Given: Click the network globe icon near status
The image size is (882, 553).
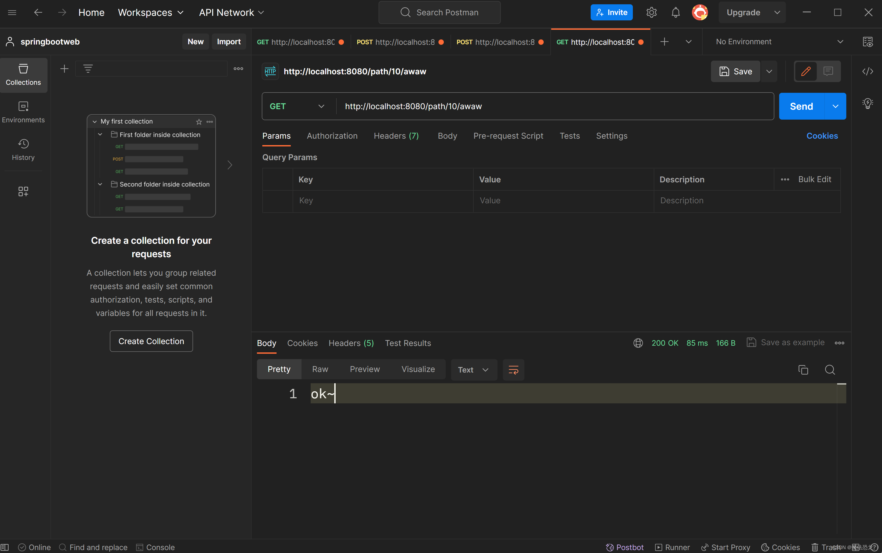Looking at the screenshot, I should pyautogui.click(x=638, y=343).
